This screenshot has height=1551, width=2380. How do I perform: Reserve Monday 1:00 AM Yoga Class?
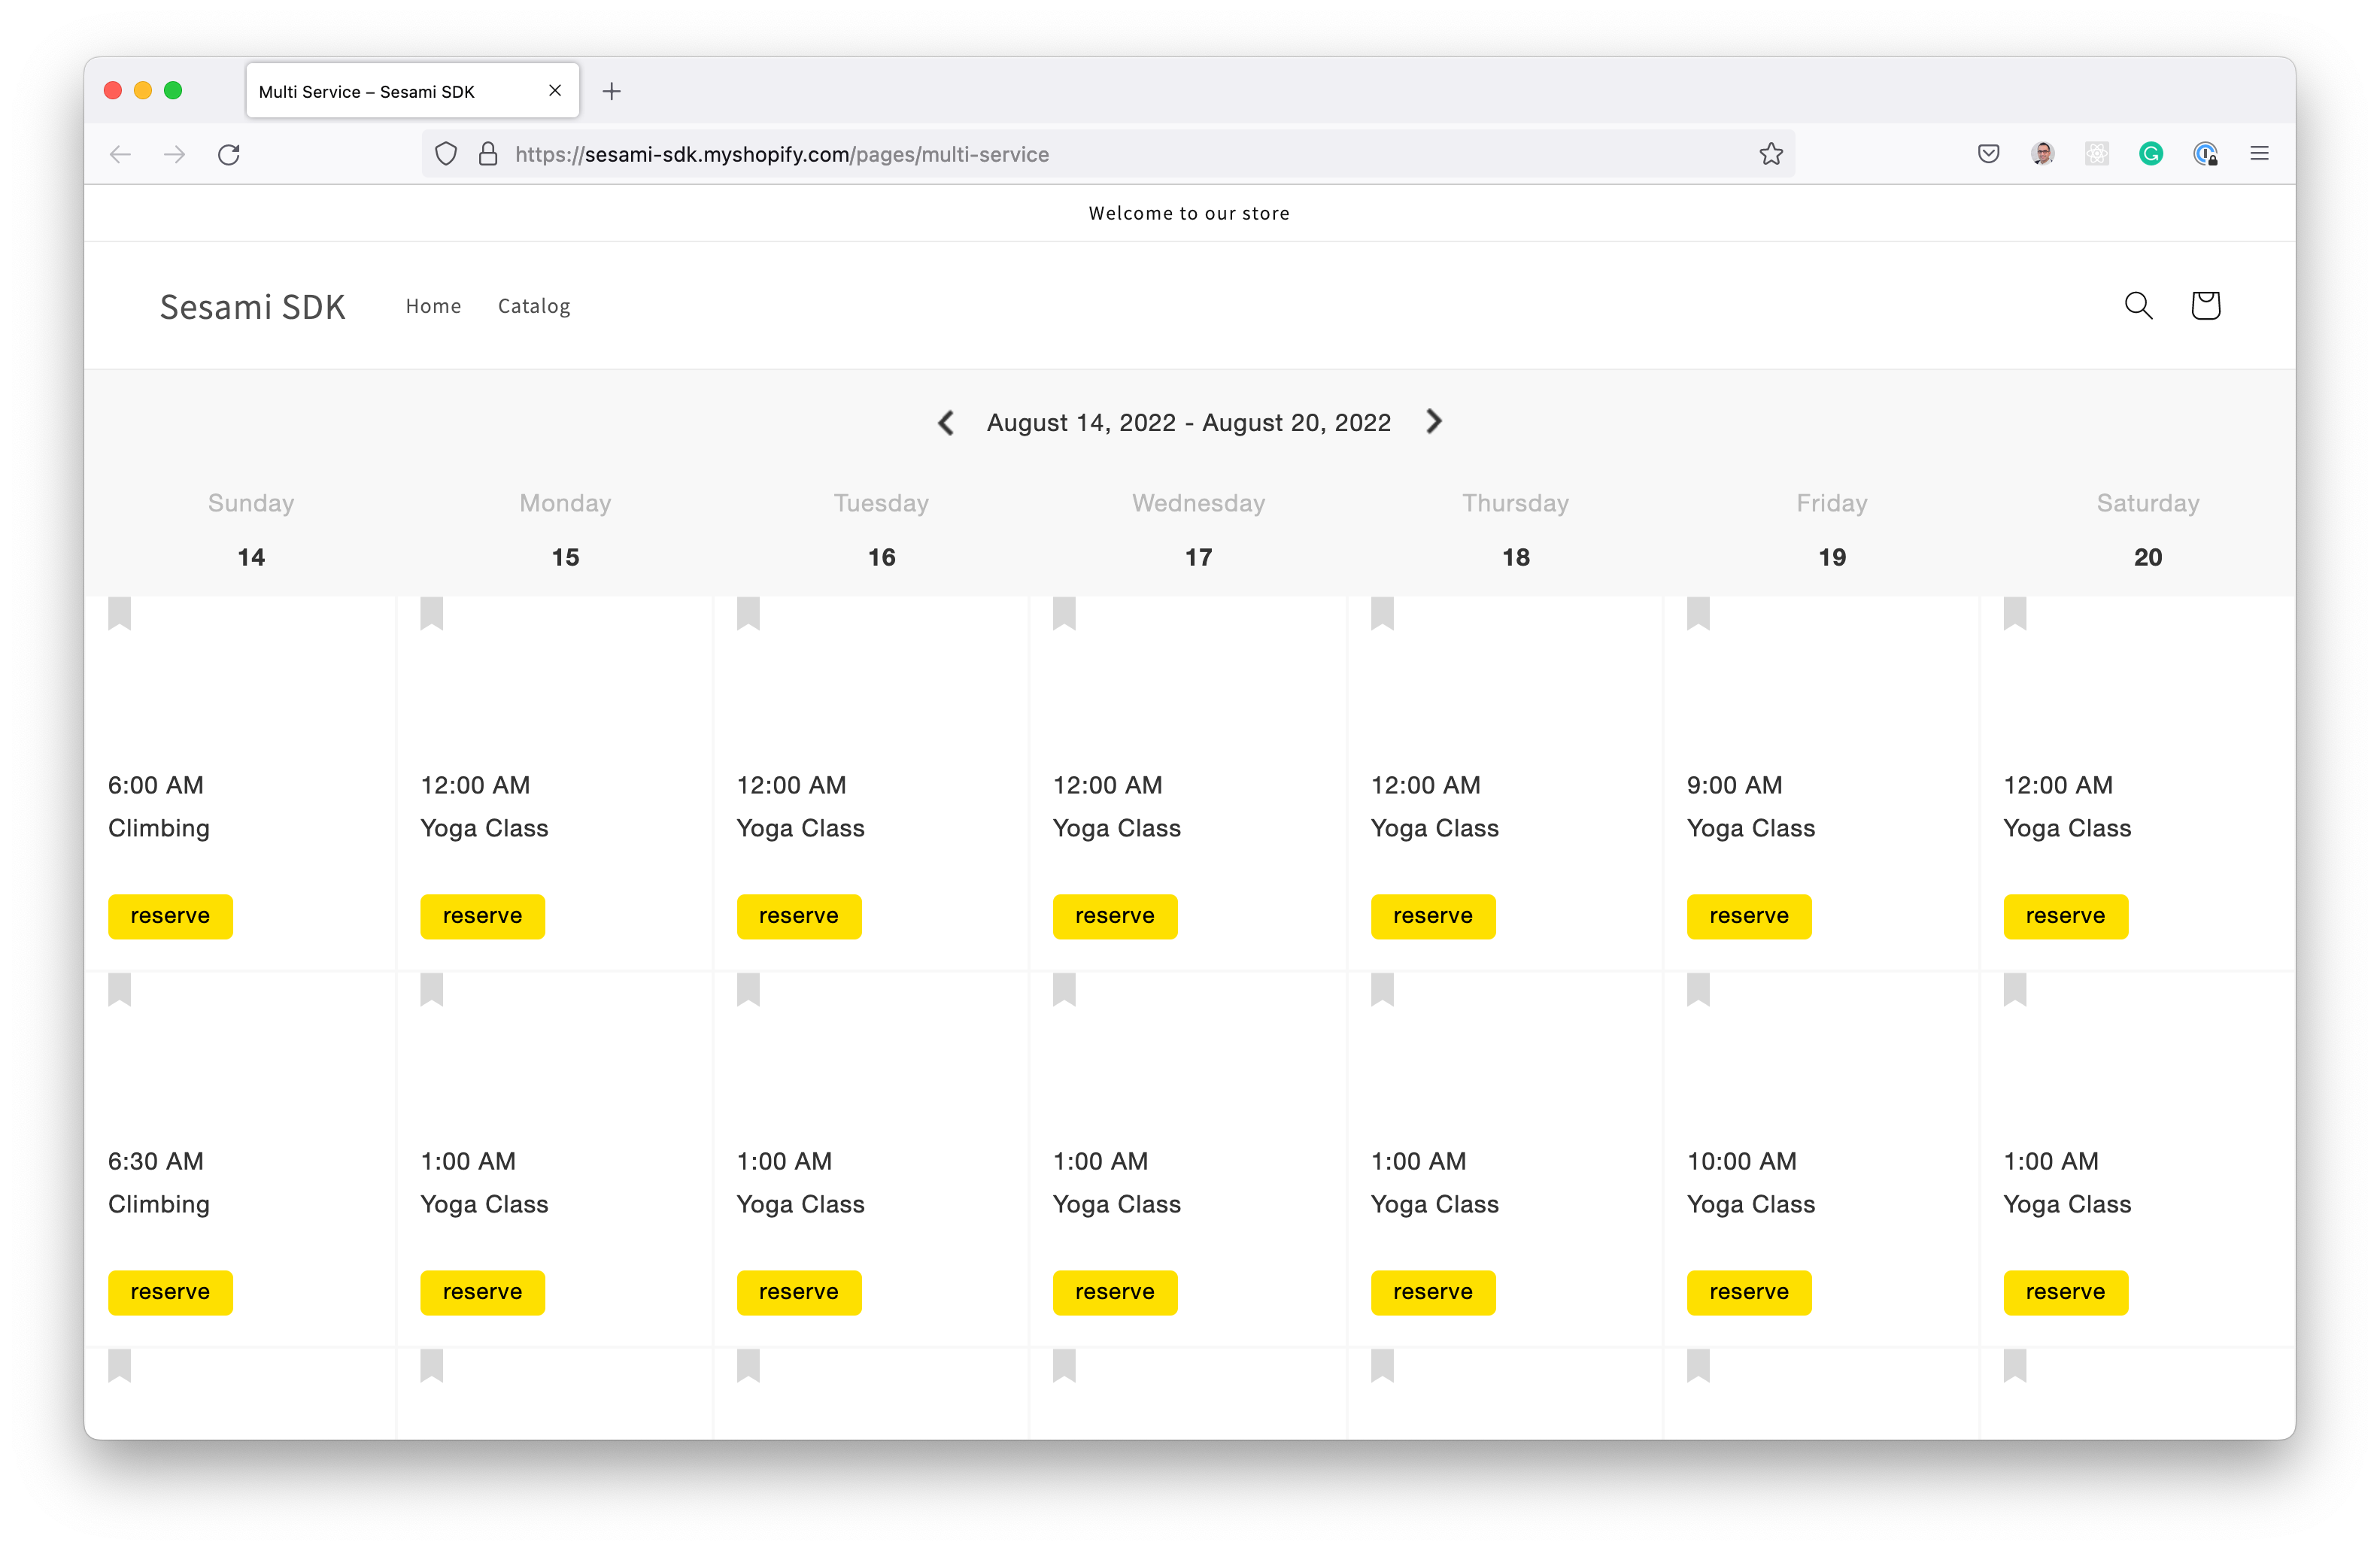pyautogui.click(x=482, y=1292)
